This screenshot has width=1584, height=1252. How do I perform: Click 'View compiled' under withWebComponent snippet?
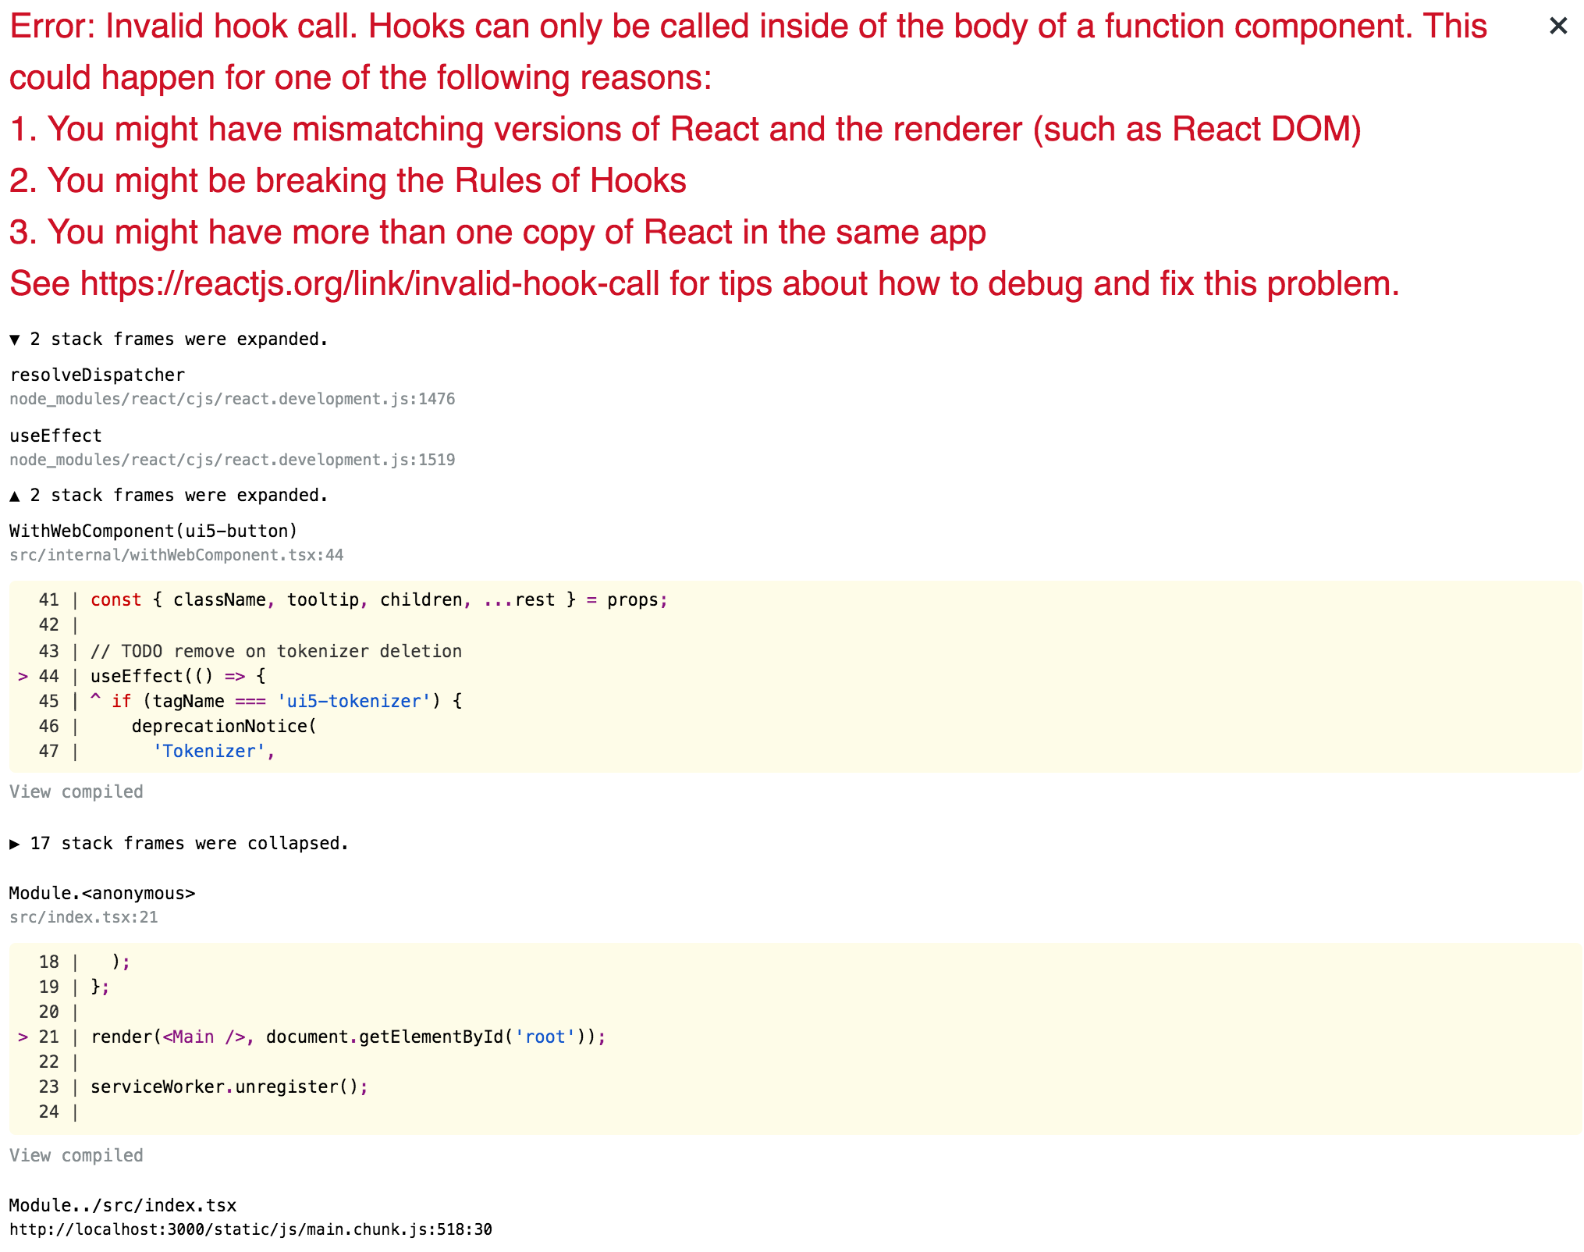[x=76, y=791]
